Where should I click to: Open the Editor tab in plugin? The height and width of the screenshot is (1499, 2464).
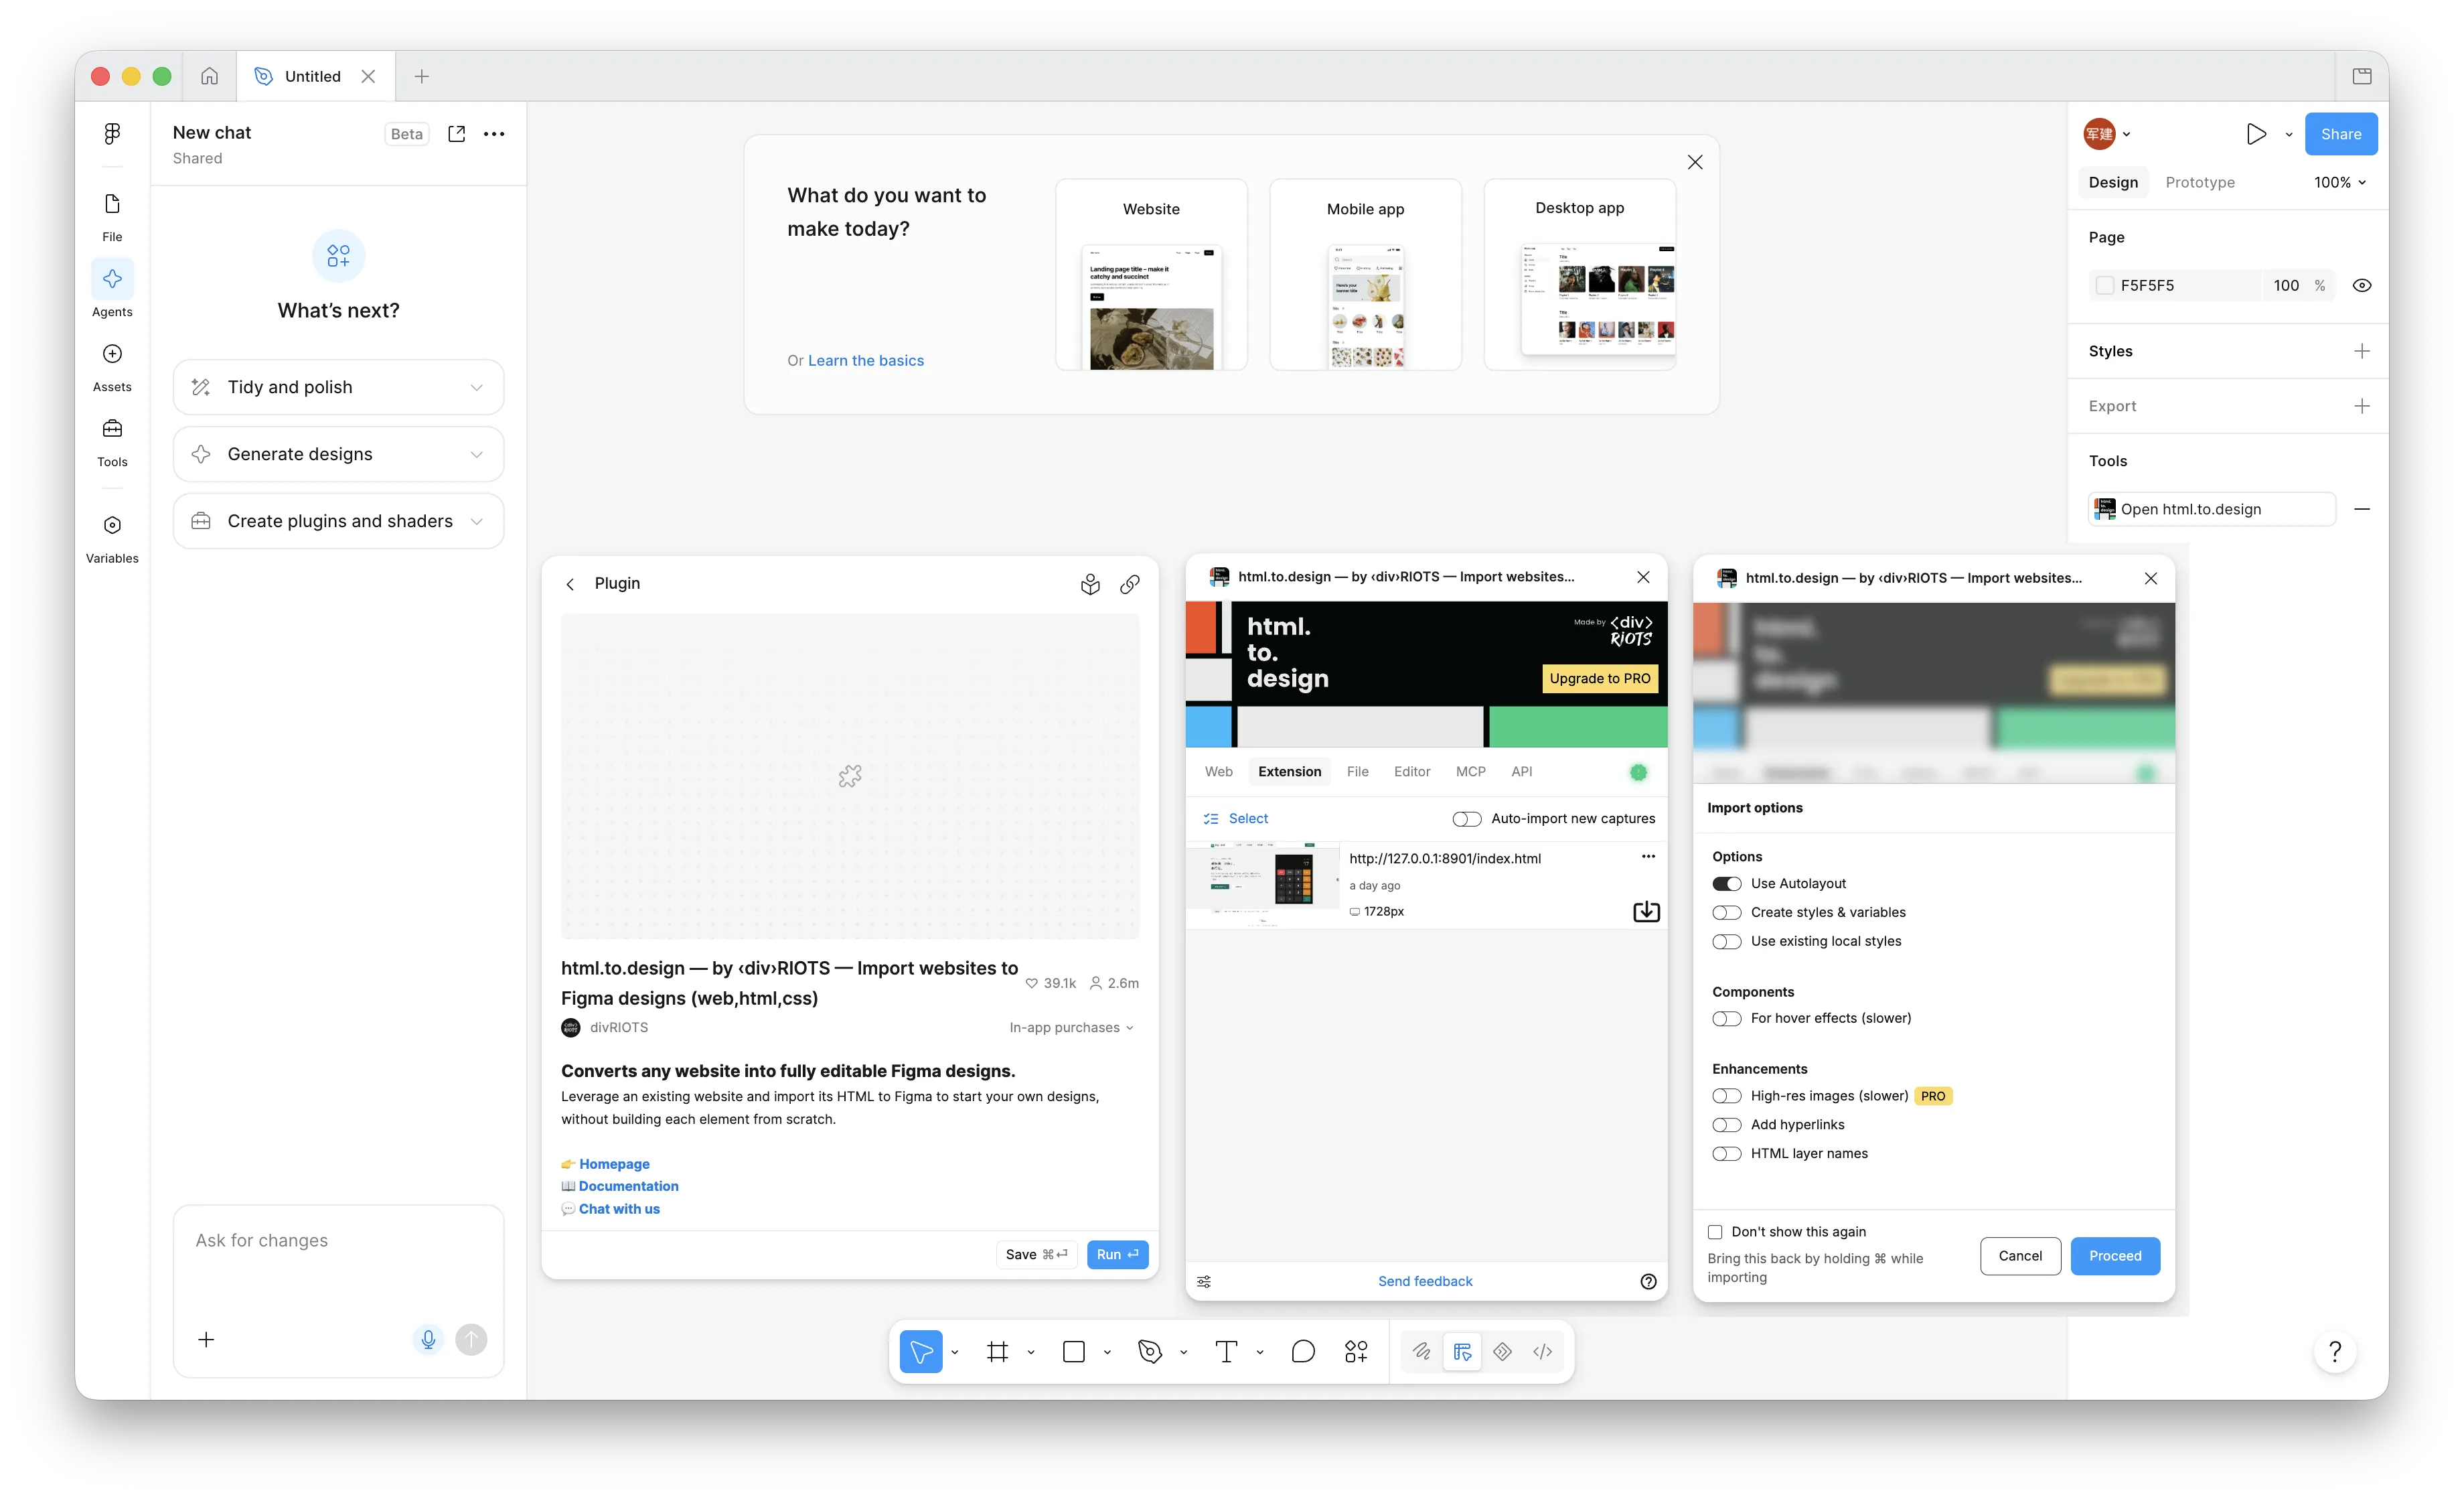point(1411,772)
